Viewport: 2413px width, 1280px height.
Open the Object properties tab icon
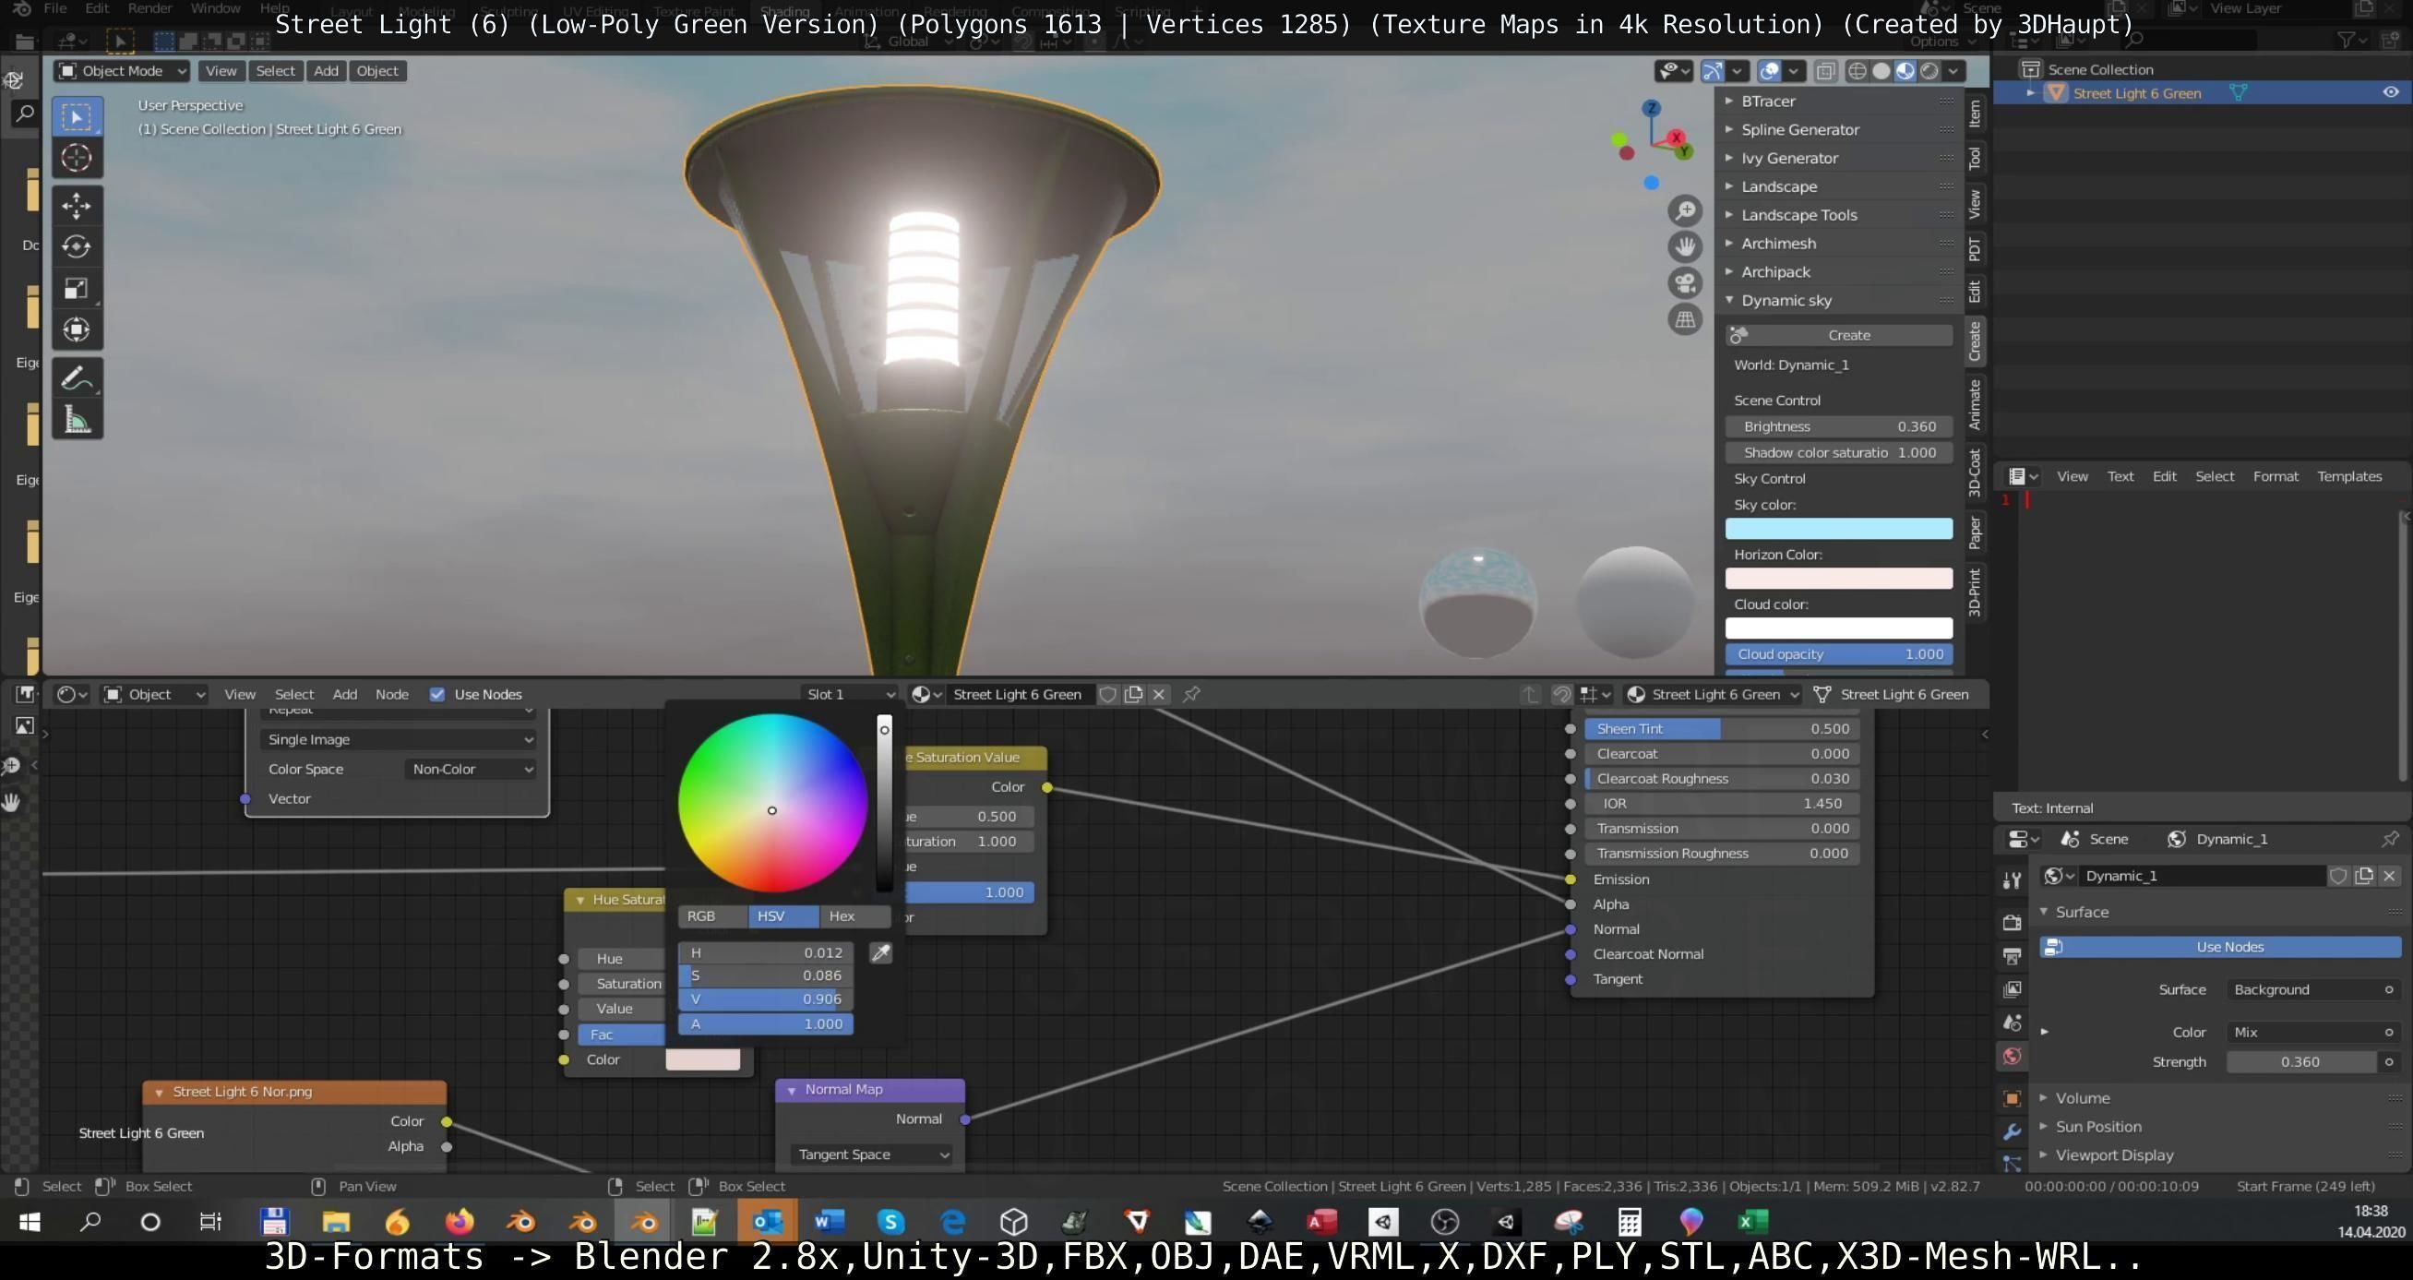coord(2012,1098)
